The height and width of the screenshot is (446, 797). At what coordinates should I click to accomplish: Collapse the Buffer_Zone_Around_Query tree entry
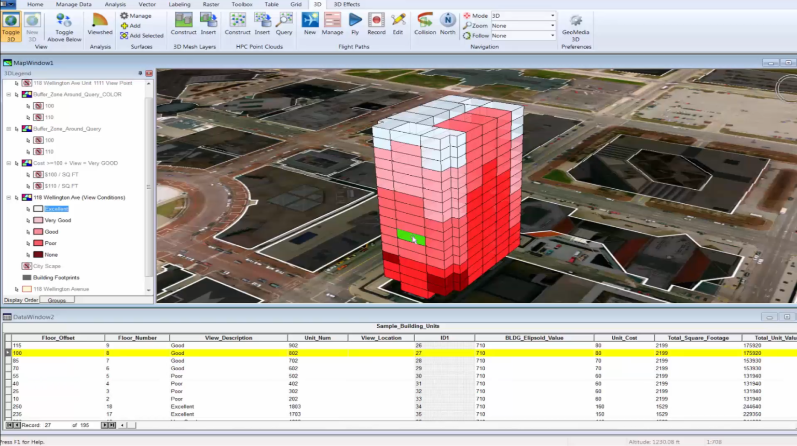(x=8, y=129)
